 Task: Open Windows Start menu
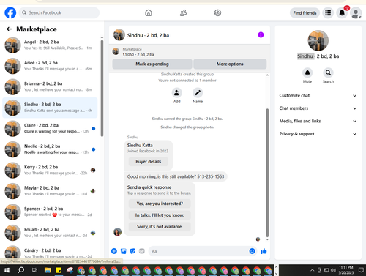pos(7,270)
